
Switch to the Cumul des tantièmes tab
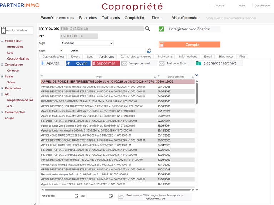click(x=136, y=57)
